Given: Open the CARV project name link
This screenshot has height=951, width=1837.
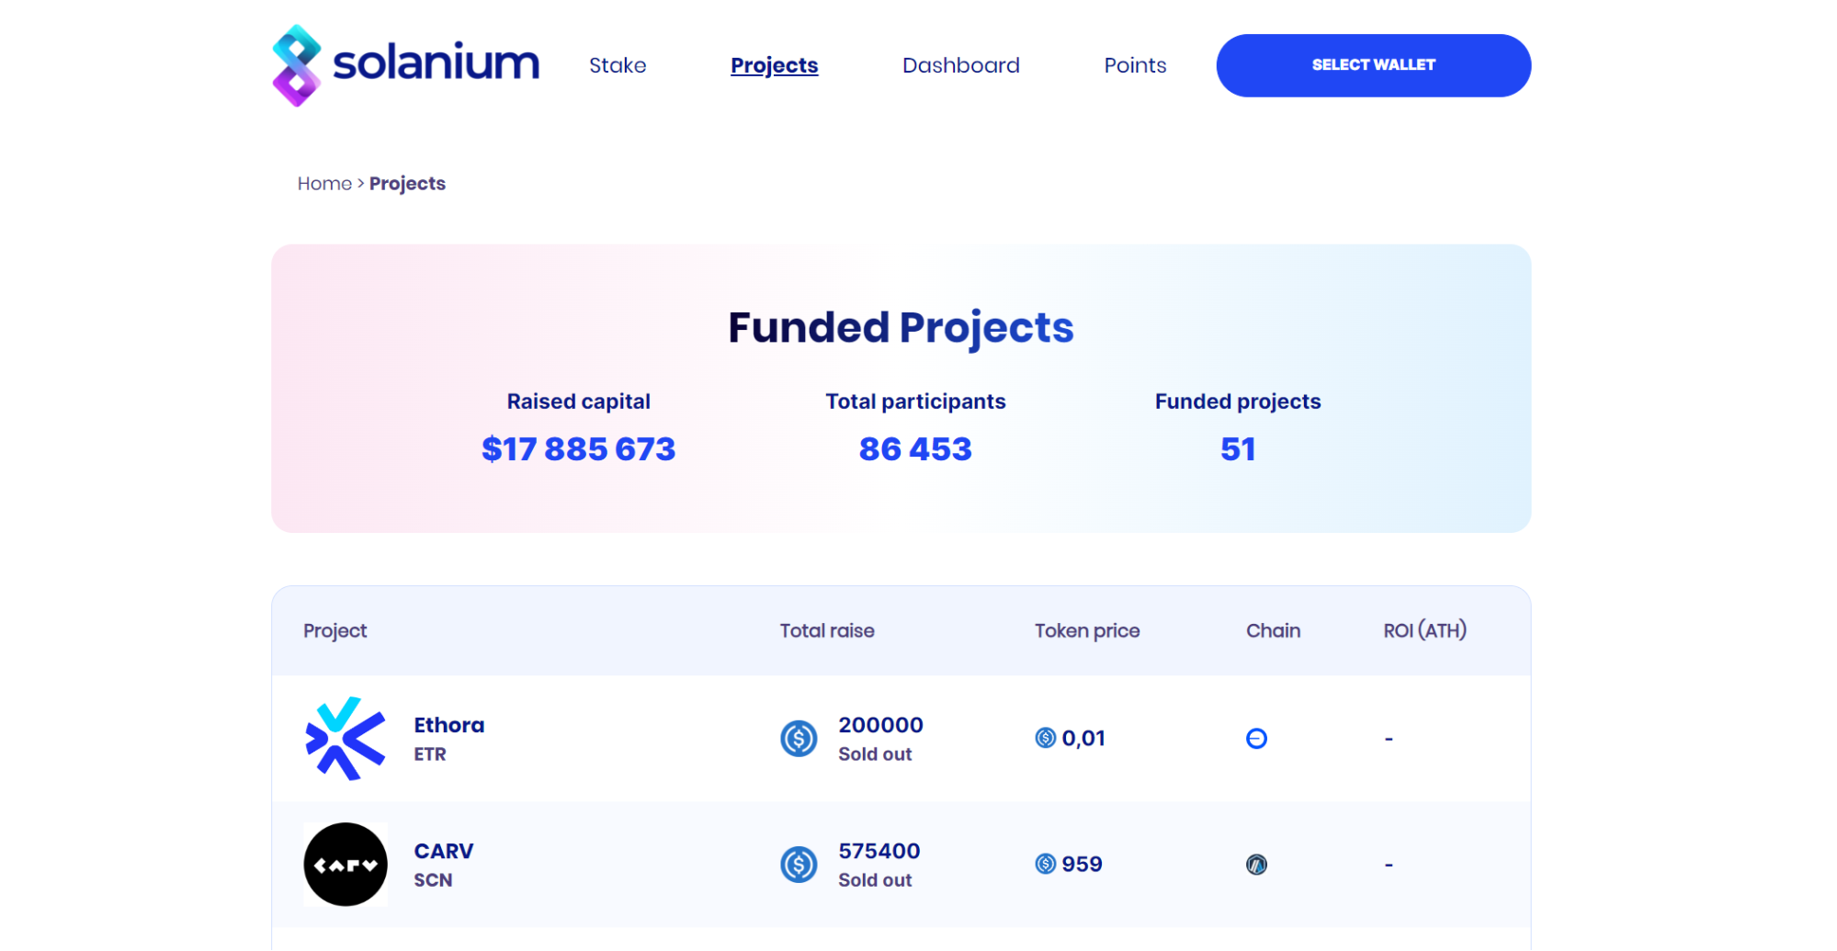Looking at the screenshot, I should [443, 851].
